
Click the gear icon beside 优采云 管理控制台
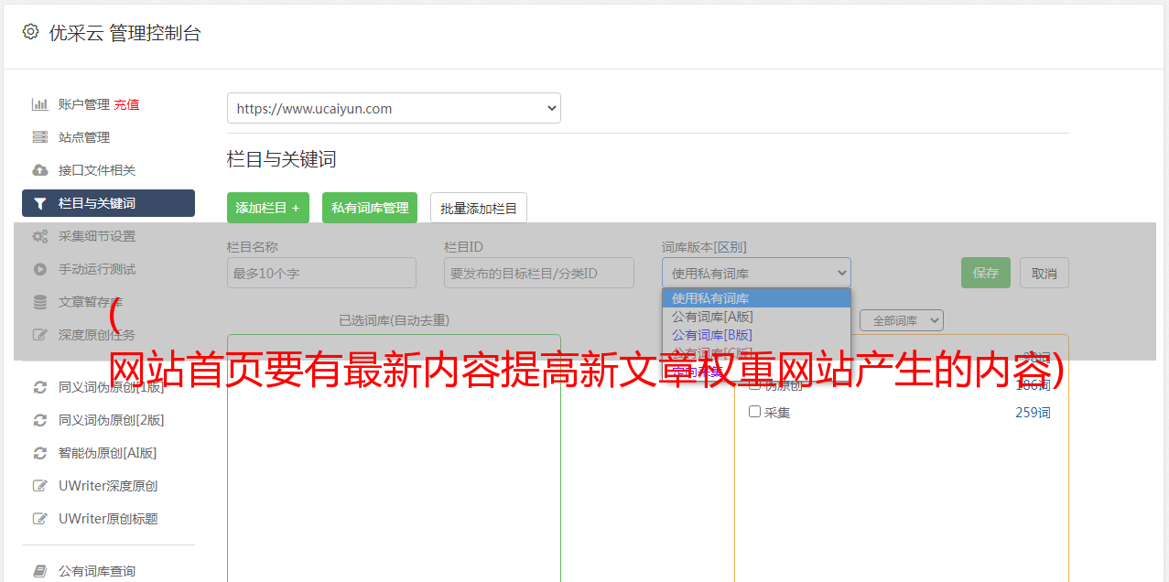coord(30,32)
